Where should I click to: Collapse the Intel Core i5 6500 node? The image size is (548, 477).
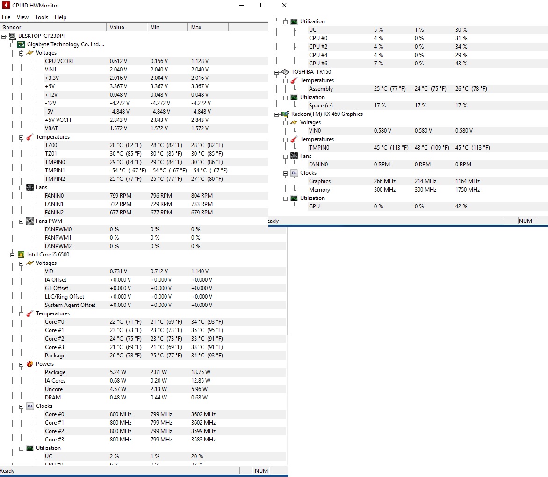[x=12, y=255]
